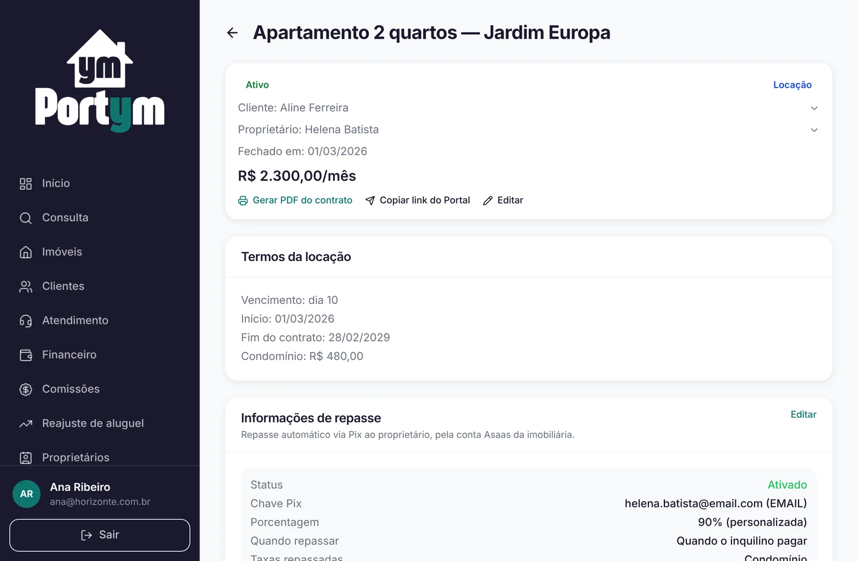The width and height of the screenshot is (858, 561).
Task: Click the pencil icon beside Editar
Action: [x=487, y=200]
